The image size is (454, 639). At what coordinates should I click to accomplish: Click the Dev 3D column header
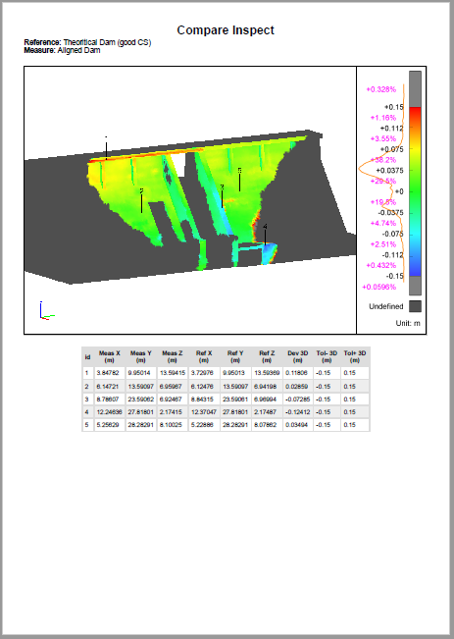[x=298, y=356]
